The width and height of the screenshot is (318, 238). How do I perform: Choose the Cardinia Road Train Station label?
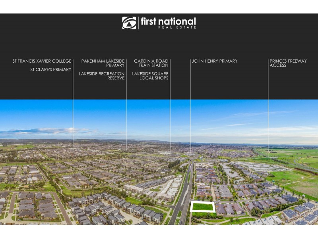pos(151,63)
